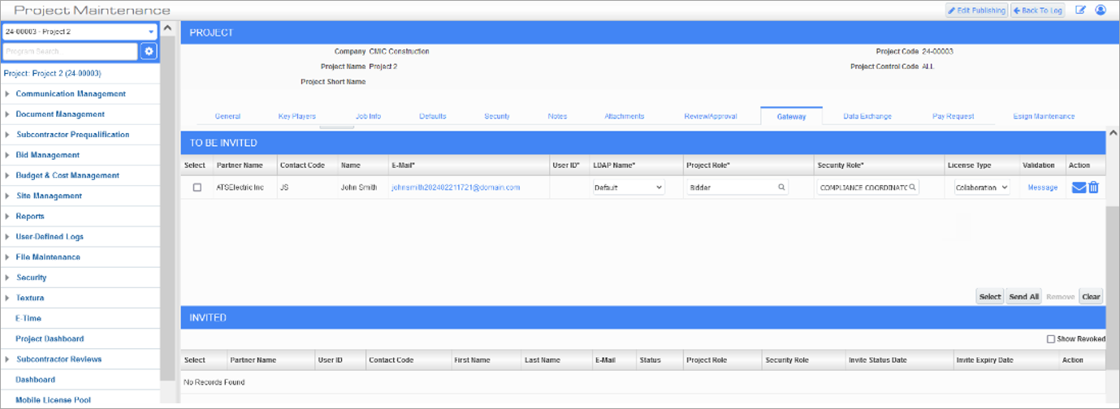Open John Smith's e-mail address link
This screenshot has height=409, width=1120.
point(456,187)
